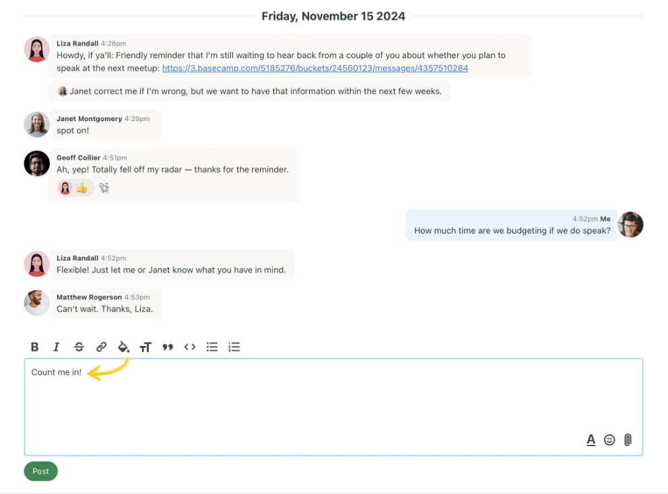668x494 pixels.
Task: Open the emoji picker
Action: click(x=609, y=440)
